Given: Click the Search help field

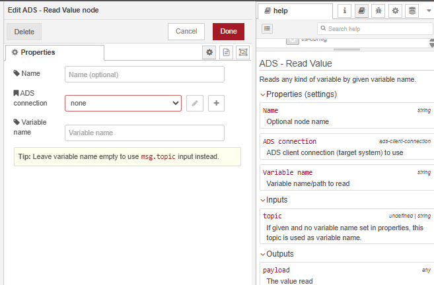Looking at the screenshot, I should [x=375, y=29].
